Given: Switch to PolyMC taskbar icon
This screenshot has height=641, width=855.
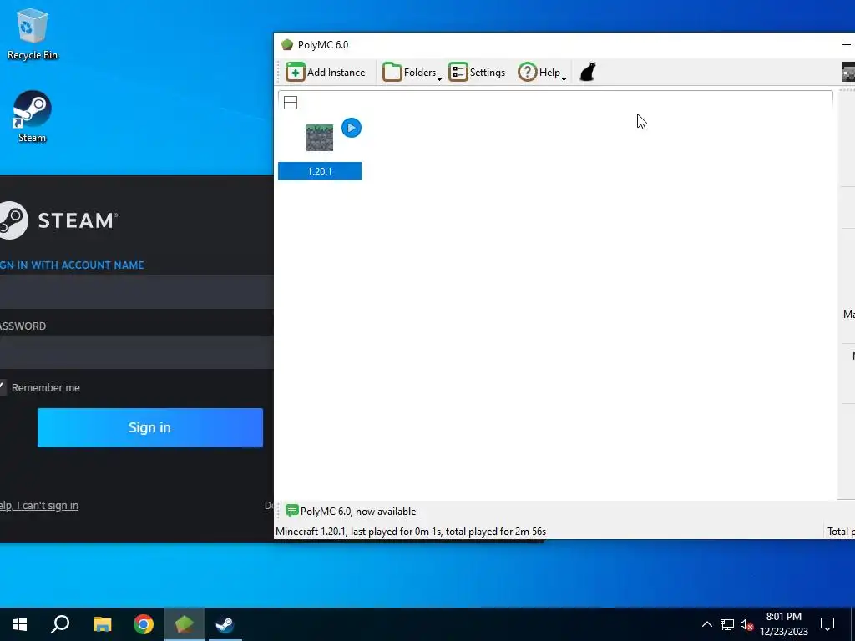Looking at the screenshot, I should (185, 624).
